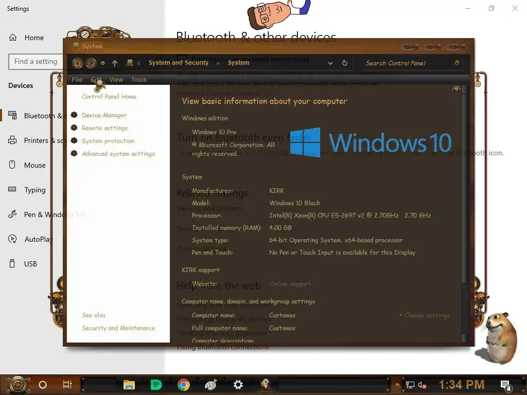
Task: Refresh the System control panel page
Action: (x=344, y=63)
